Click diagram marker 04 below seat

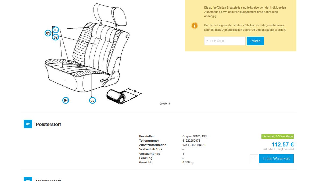(x=66, y=100)
